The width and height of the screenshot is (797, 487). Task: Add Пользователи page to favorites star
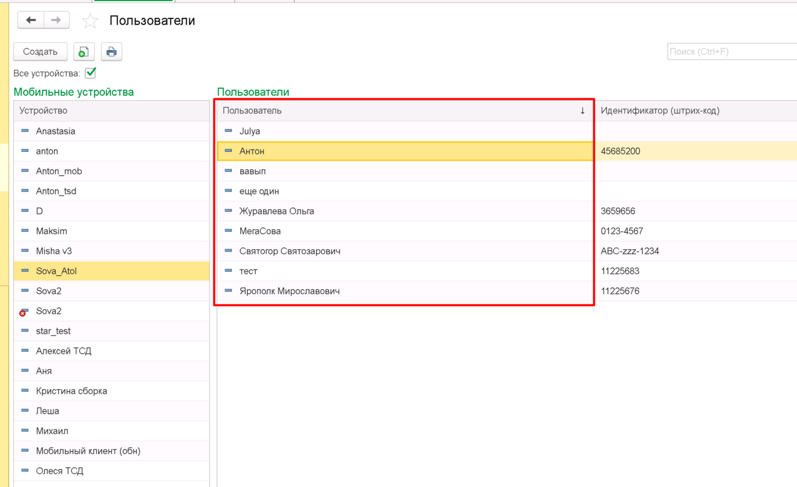pos(90,21)
